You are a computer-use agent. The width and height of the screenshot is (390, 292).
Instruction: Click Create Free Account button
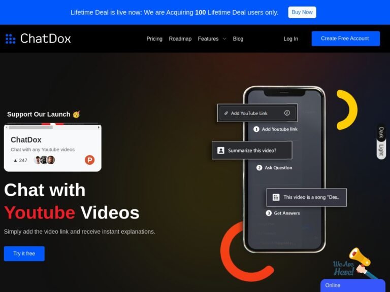click(x=345, y=39)
